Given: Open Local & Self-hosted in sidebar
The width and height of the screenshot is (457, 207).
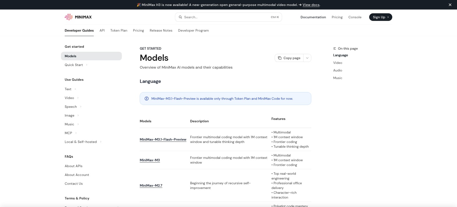Looking at the screenshot, I should (x=81, y=142).
